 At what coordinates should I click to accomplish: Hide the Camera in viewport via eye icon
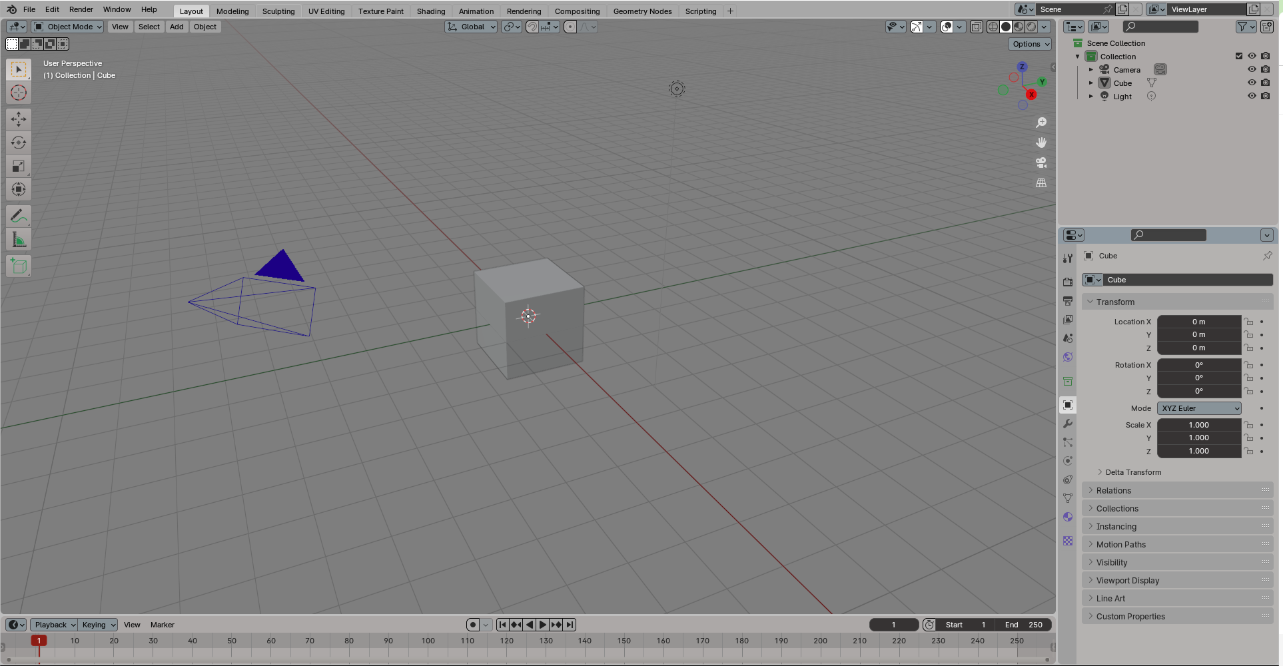pos(1252,69)
